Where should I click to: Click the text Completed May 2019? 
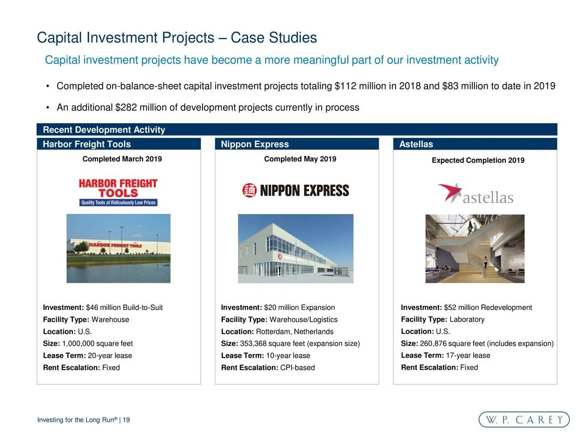pyautogui.click(x=300, y=159)
